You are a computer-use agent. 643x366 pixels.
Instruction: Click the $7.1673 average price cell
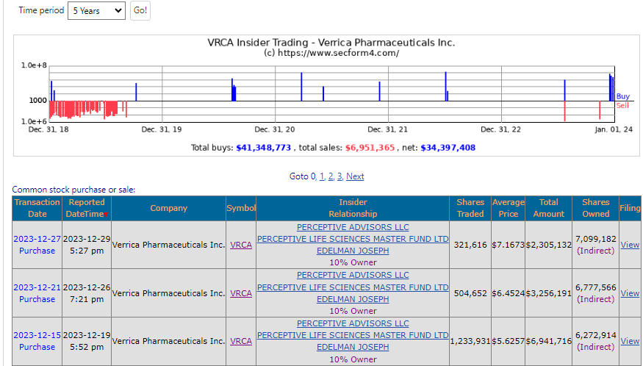click(x=508, y=245)
